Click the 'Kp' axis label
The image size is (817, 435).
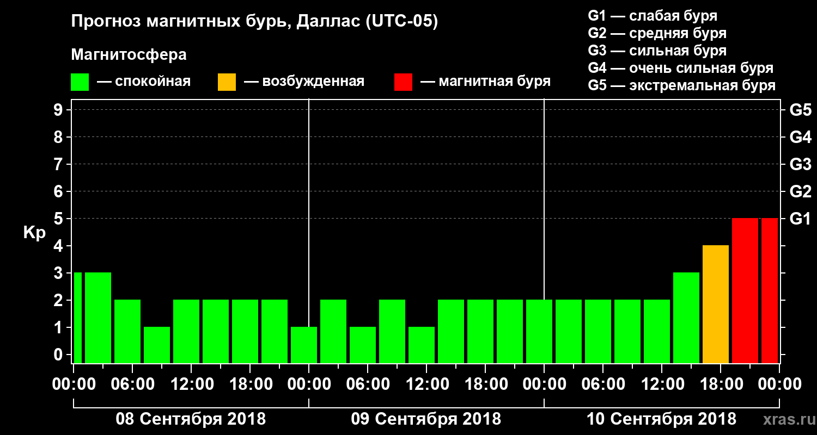click(34, 233)
